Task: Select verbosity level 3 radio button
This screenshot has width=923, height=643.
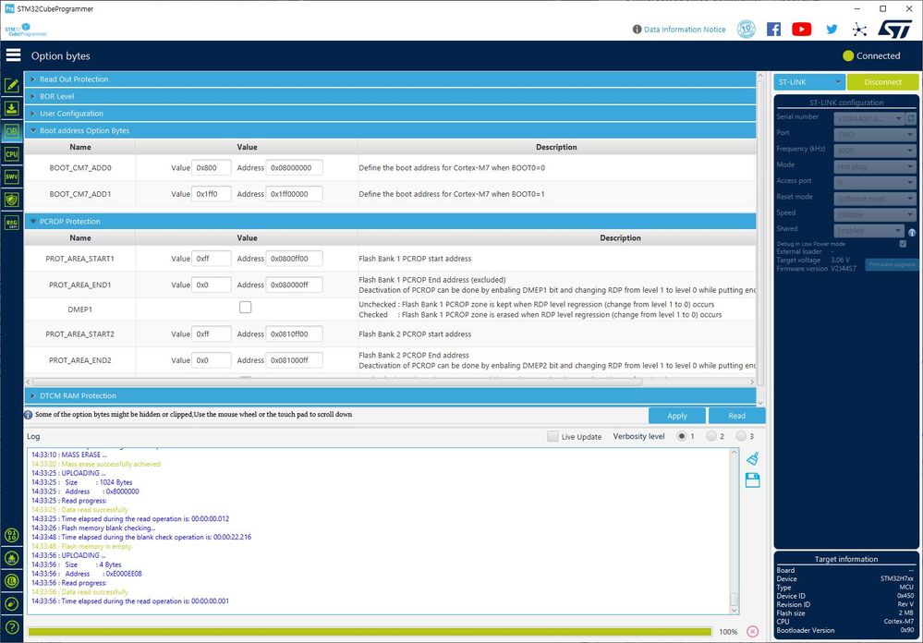Action: [x=741, y=436]
